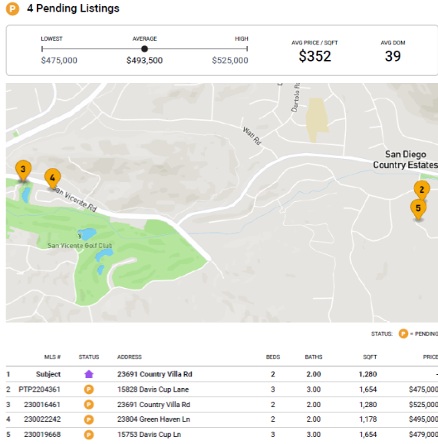Click the San Vicente Golf Club map label
This screenshot has width=438, height=444.
pos(80,246)
